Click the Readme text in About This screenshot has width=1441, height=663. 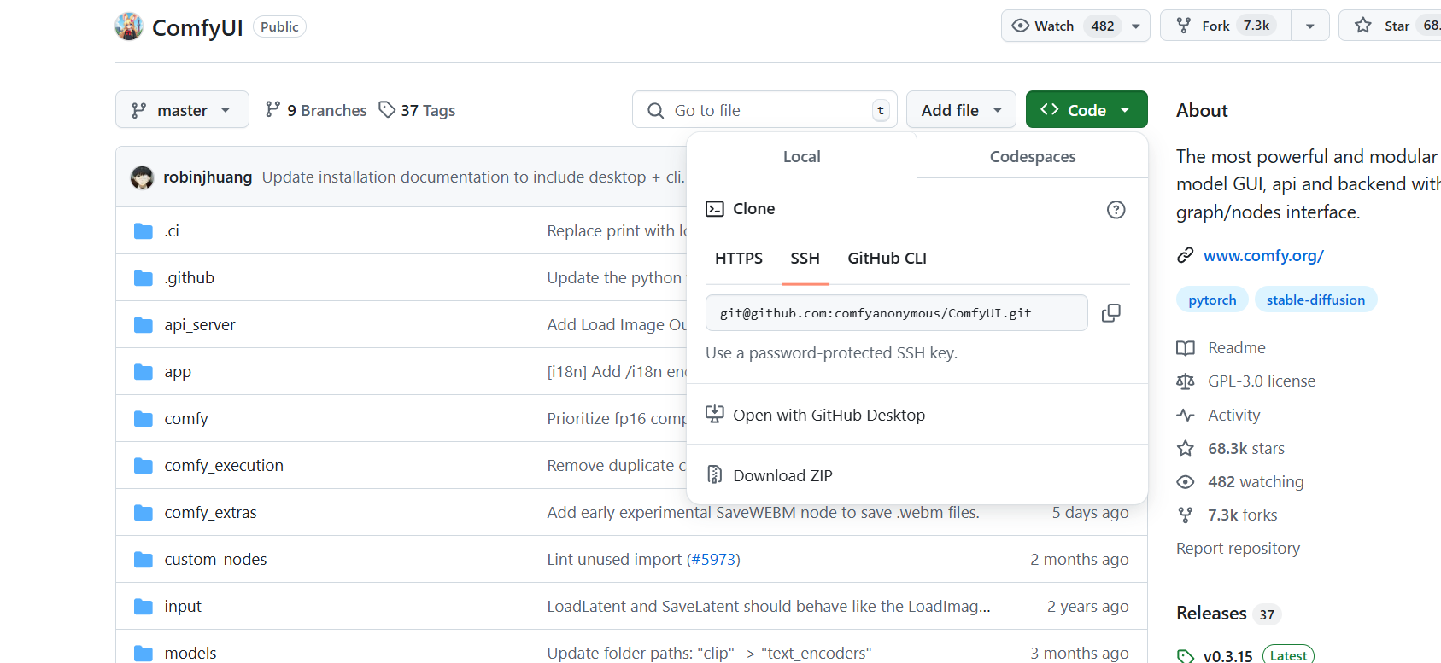1237,348
